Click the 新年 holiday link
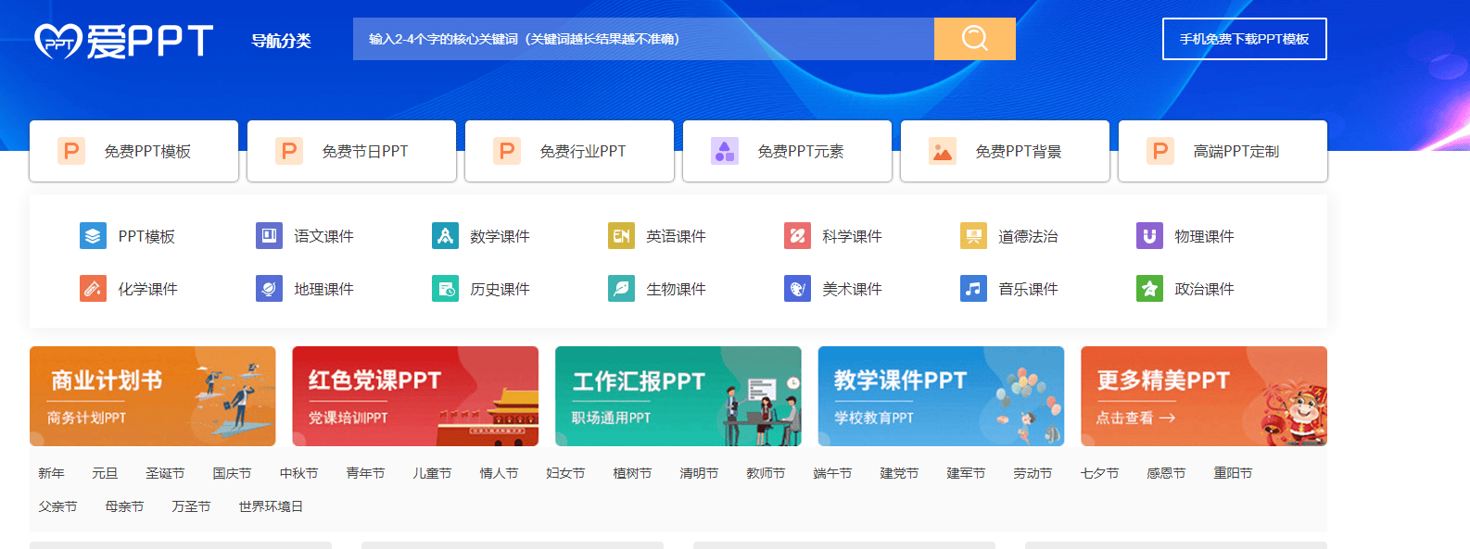Screen dimensions: 1470x549 pyautogui.click(x=51, y=473)
